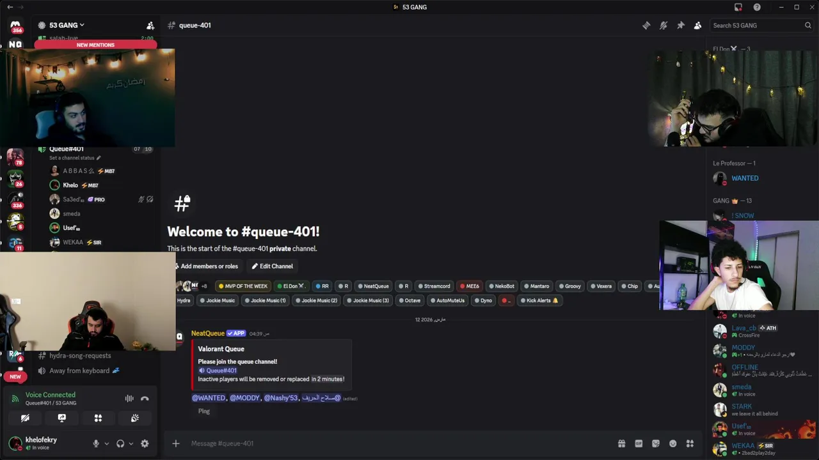The image size is (819, 460).
Task: Open microphone input options chevron
Action: point(106,443)
